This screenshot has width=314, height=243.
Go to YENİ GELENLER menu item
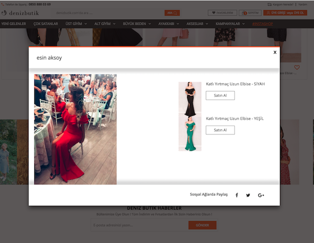click(13, 24)
